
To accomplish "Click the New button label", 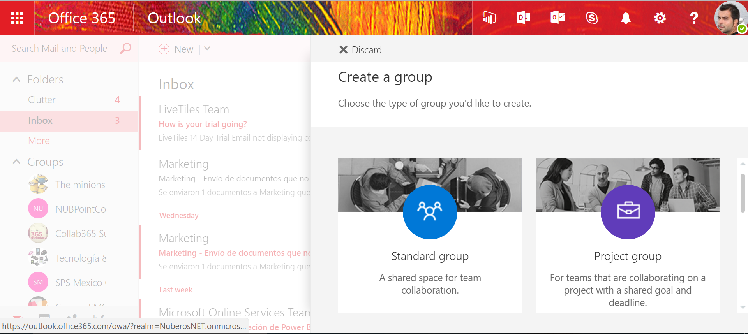I will (184, 49).
